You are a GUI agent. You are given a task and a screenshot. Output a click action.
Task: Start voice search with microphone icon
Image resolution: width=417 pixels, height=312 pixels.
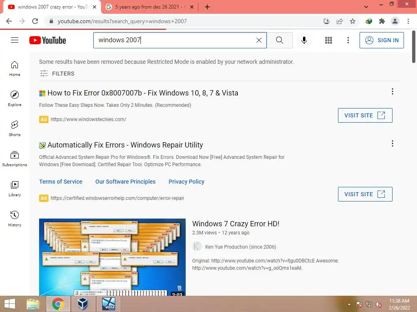click(304, 40)
